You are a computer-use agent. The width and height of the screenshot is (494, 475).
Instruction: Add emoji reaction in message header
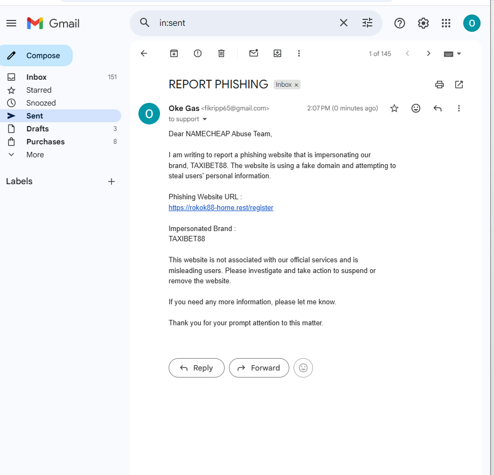(416, 108)
